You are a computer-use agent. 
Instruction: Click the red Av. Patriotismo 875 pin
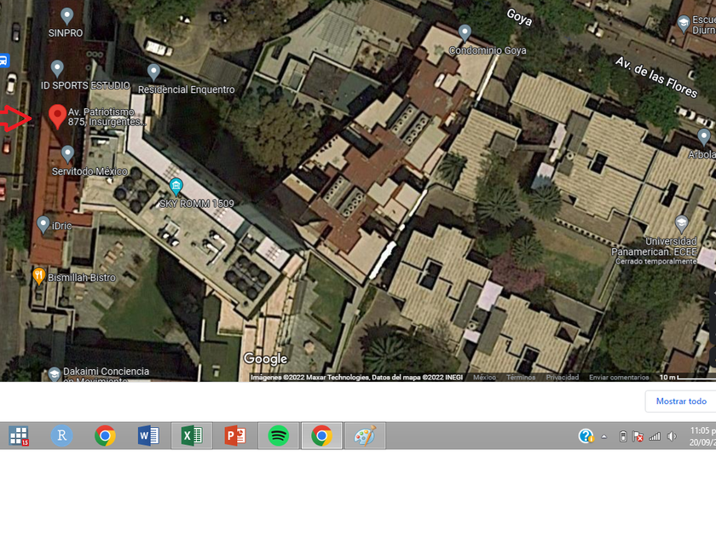click(x=57, y=116)
